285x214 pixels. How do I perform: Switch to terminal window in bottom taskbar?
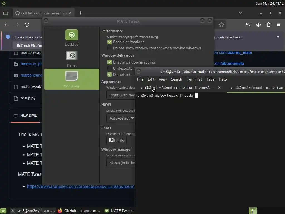point(33,211)
